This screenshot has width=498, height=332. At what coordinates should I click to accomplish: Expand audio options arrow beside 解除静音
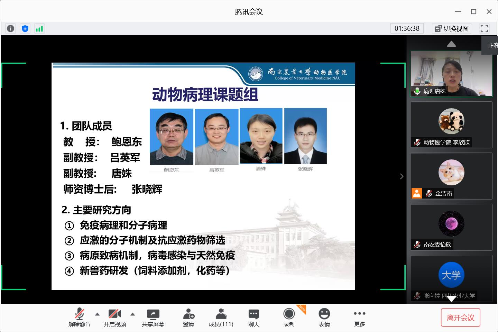tap(97, 314)
